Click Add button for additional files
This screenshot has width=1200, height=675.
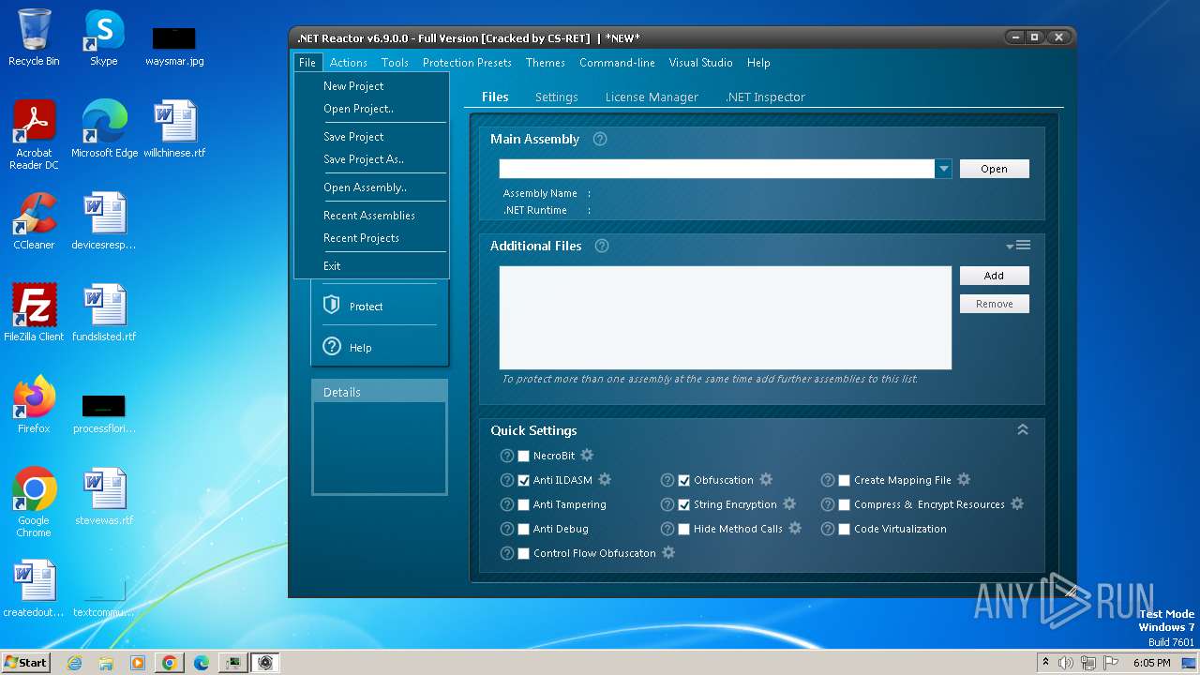[994, 276]
